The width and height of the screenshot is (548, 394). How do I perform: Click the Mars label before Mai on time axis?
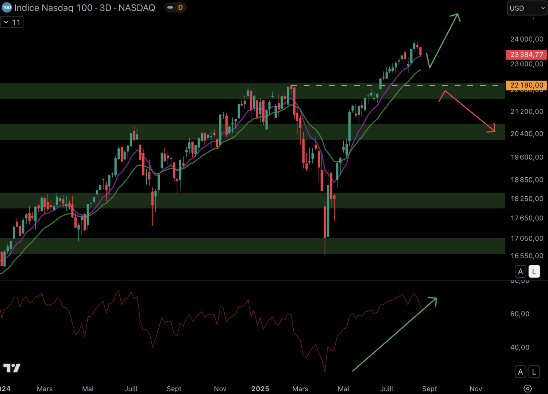(x=45, y=389)
